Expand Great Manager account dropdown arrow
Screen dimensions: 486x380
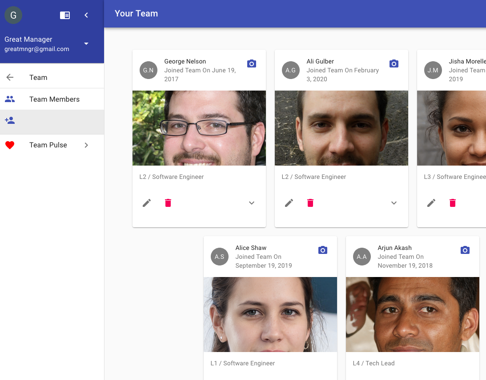86,44
